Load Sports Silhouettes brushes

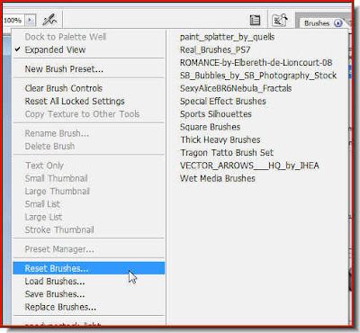coord(216,114)
